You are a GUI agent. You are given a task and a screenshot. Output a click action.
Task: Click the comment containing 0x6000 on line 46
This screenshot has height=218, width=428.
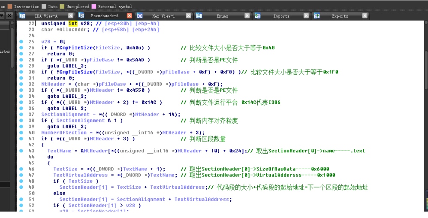255,169
